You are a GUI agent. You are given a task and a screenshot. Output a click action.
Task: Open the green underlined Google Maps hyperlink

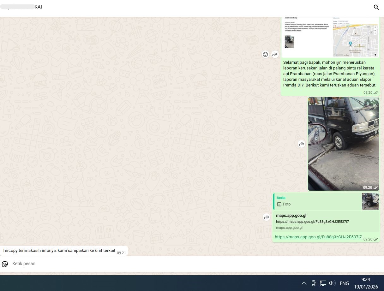coord(318,237)
